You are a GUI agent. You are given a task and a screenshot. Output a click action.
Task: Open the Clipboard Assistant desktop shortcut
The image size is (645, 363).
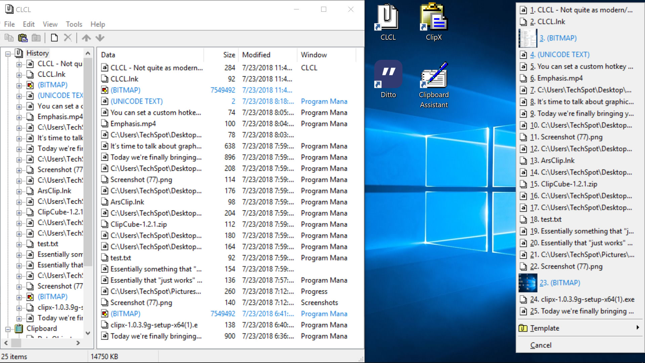pos(434,85)
